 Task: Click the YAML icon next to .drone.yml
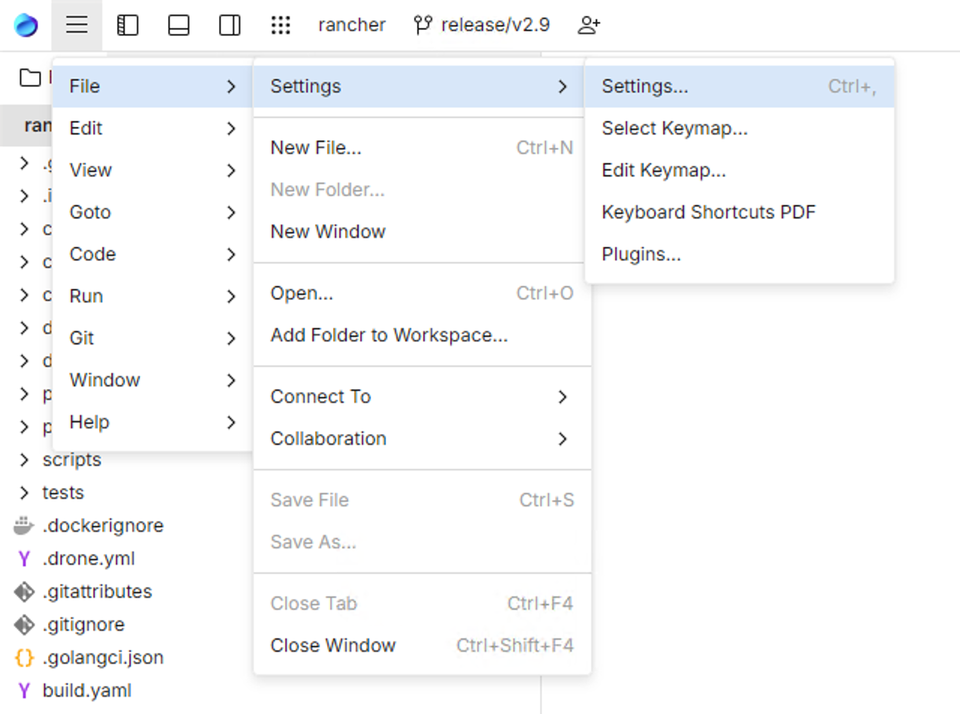click(x=23, y=558)
